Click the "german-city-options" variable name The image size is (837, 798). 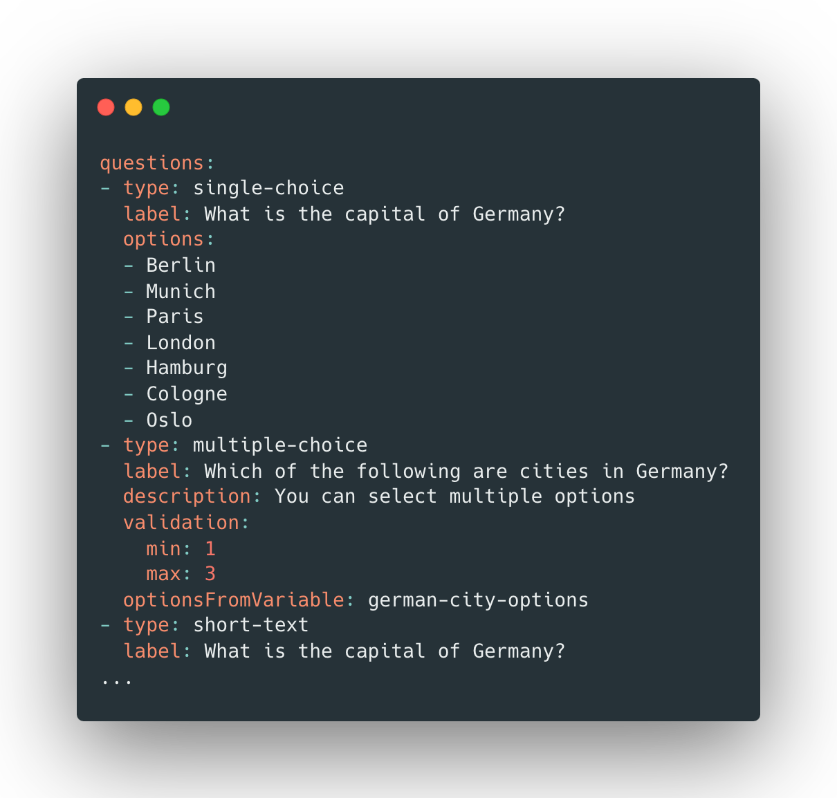(x=478, y=600)
